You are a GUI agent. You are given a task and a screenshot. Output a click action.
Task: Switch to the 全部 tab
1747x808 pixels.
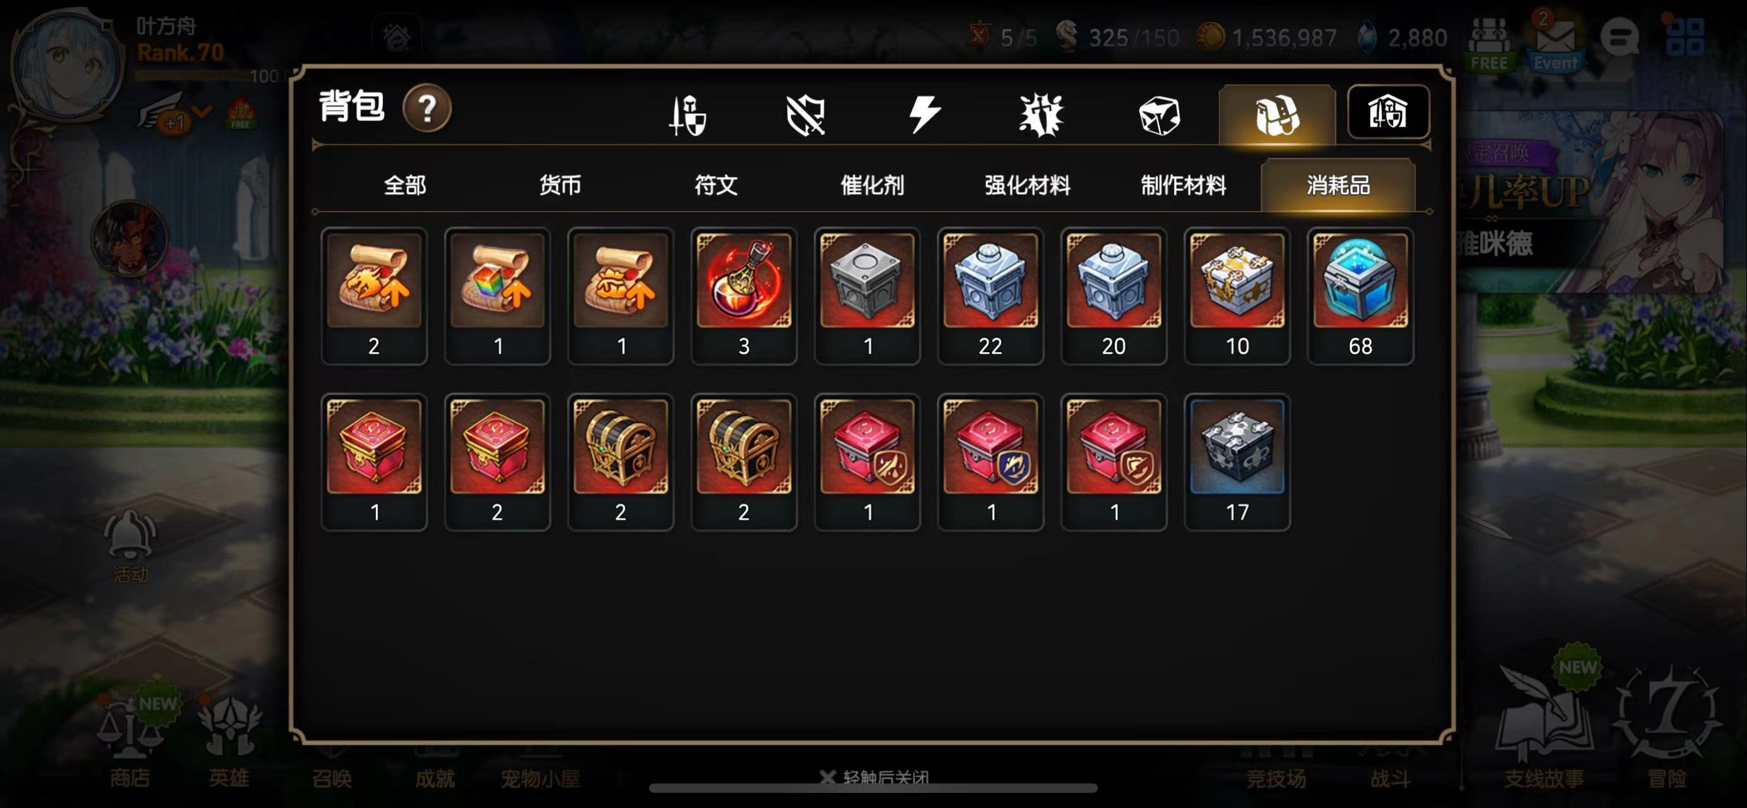click(405, 185)
